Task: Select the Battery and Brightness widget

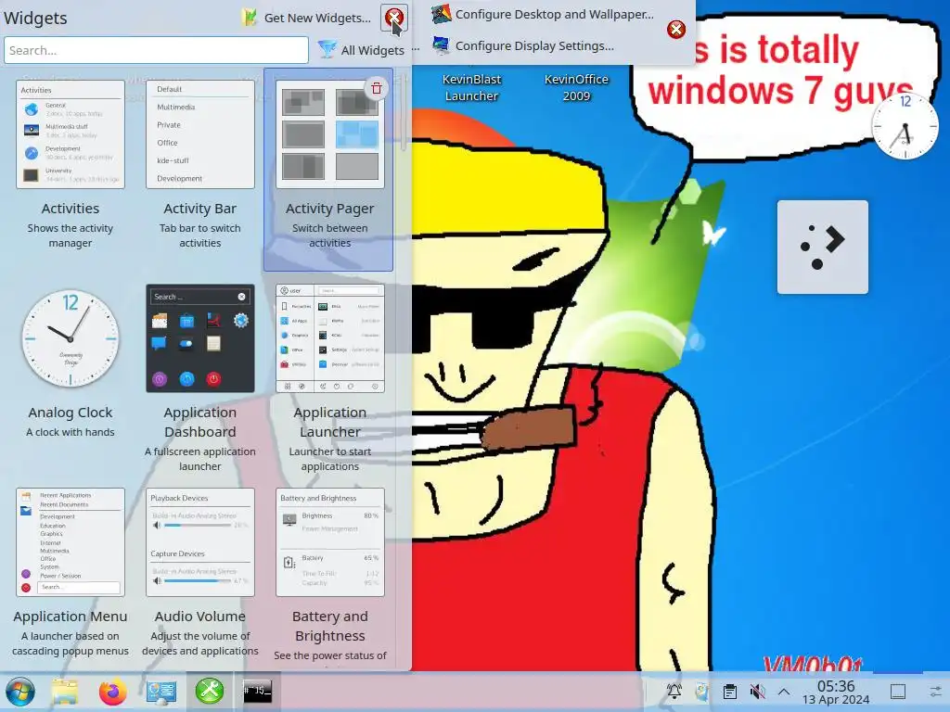Action: [330, 542]
